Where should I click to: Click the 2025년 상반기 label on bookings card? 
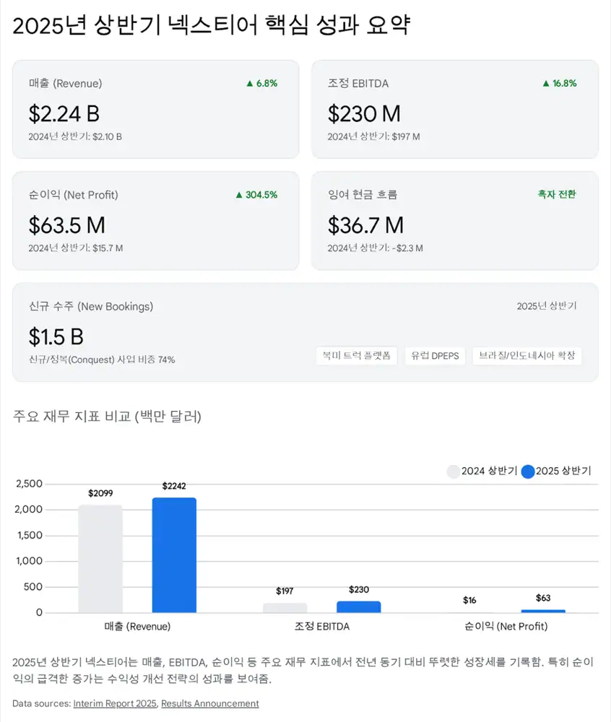click(547, 305)
